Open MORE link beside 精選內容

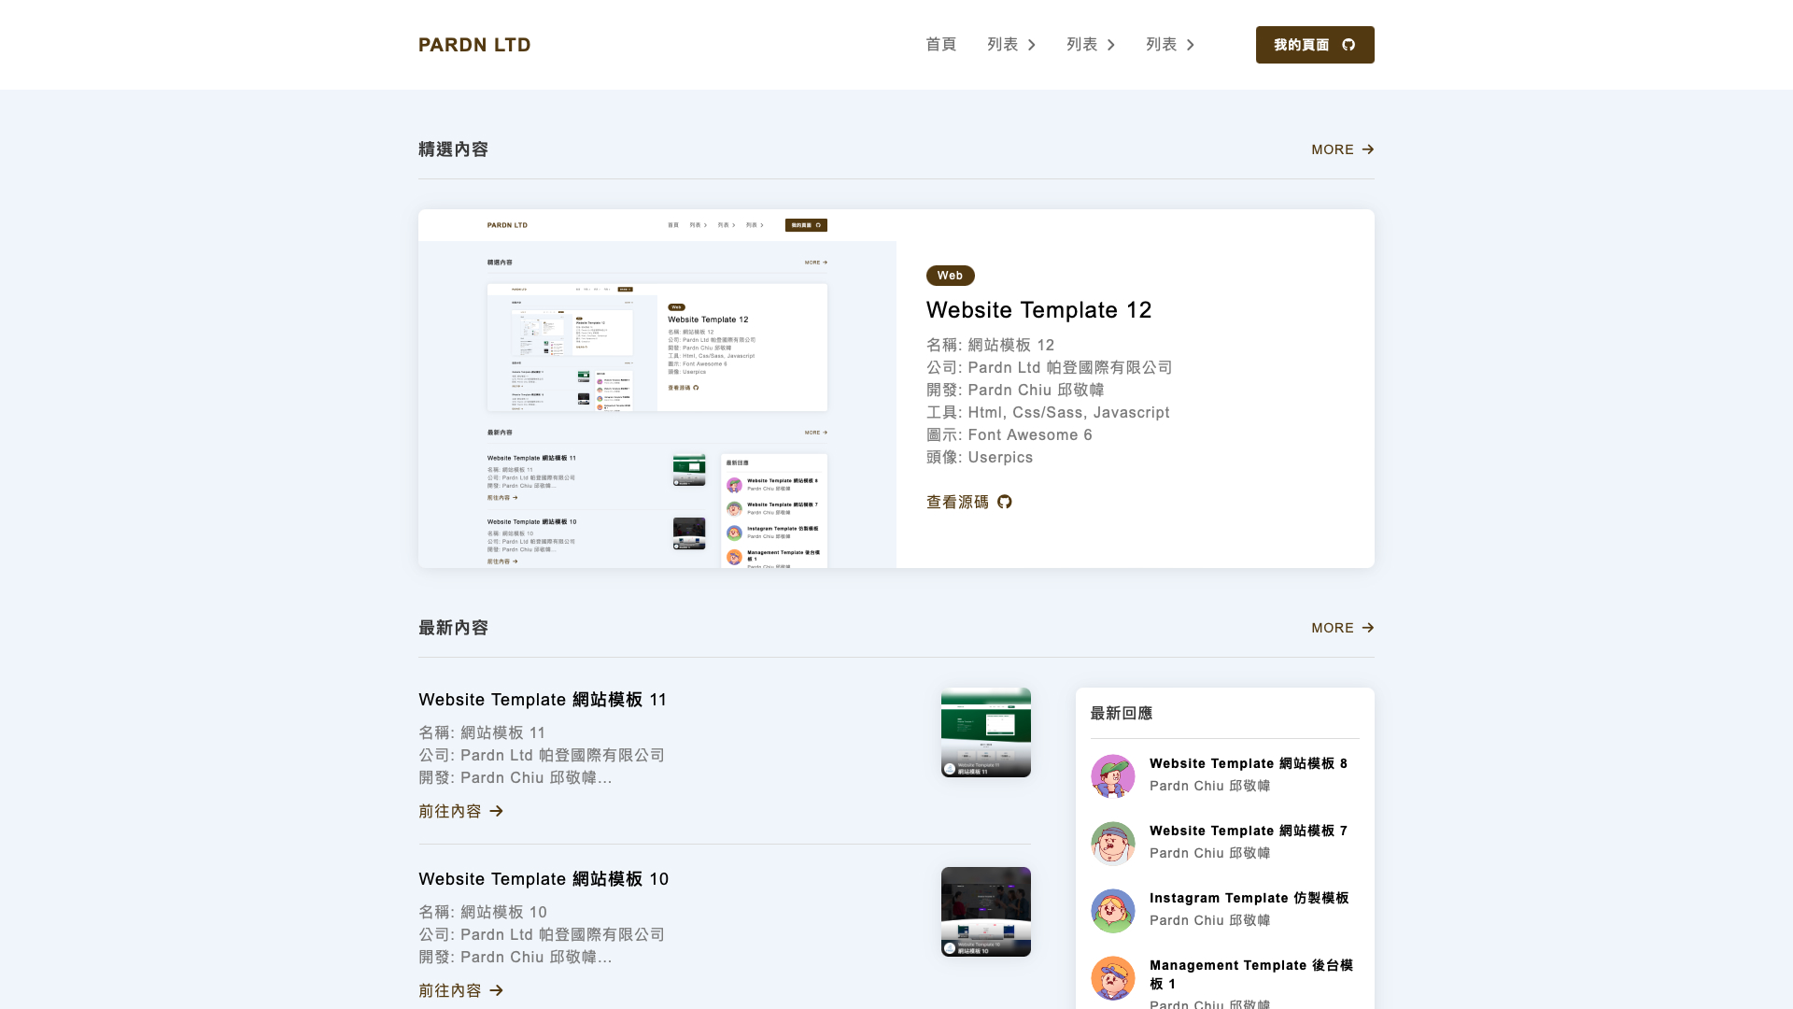click(x=1343, y=149)
